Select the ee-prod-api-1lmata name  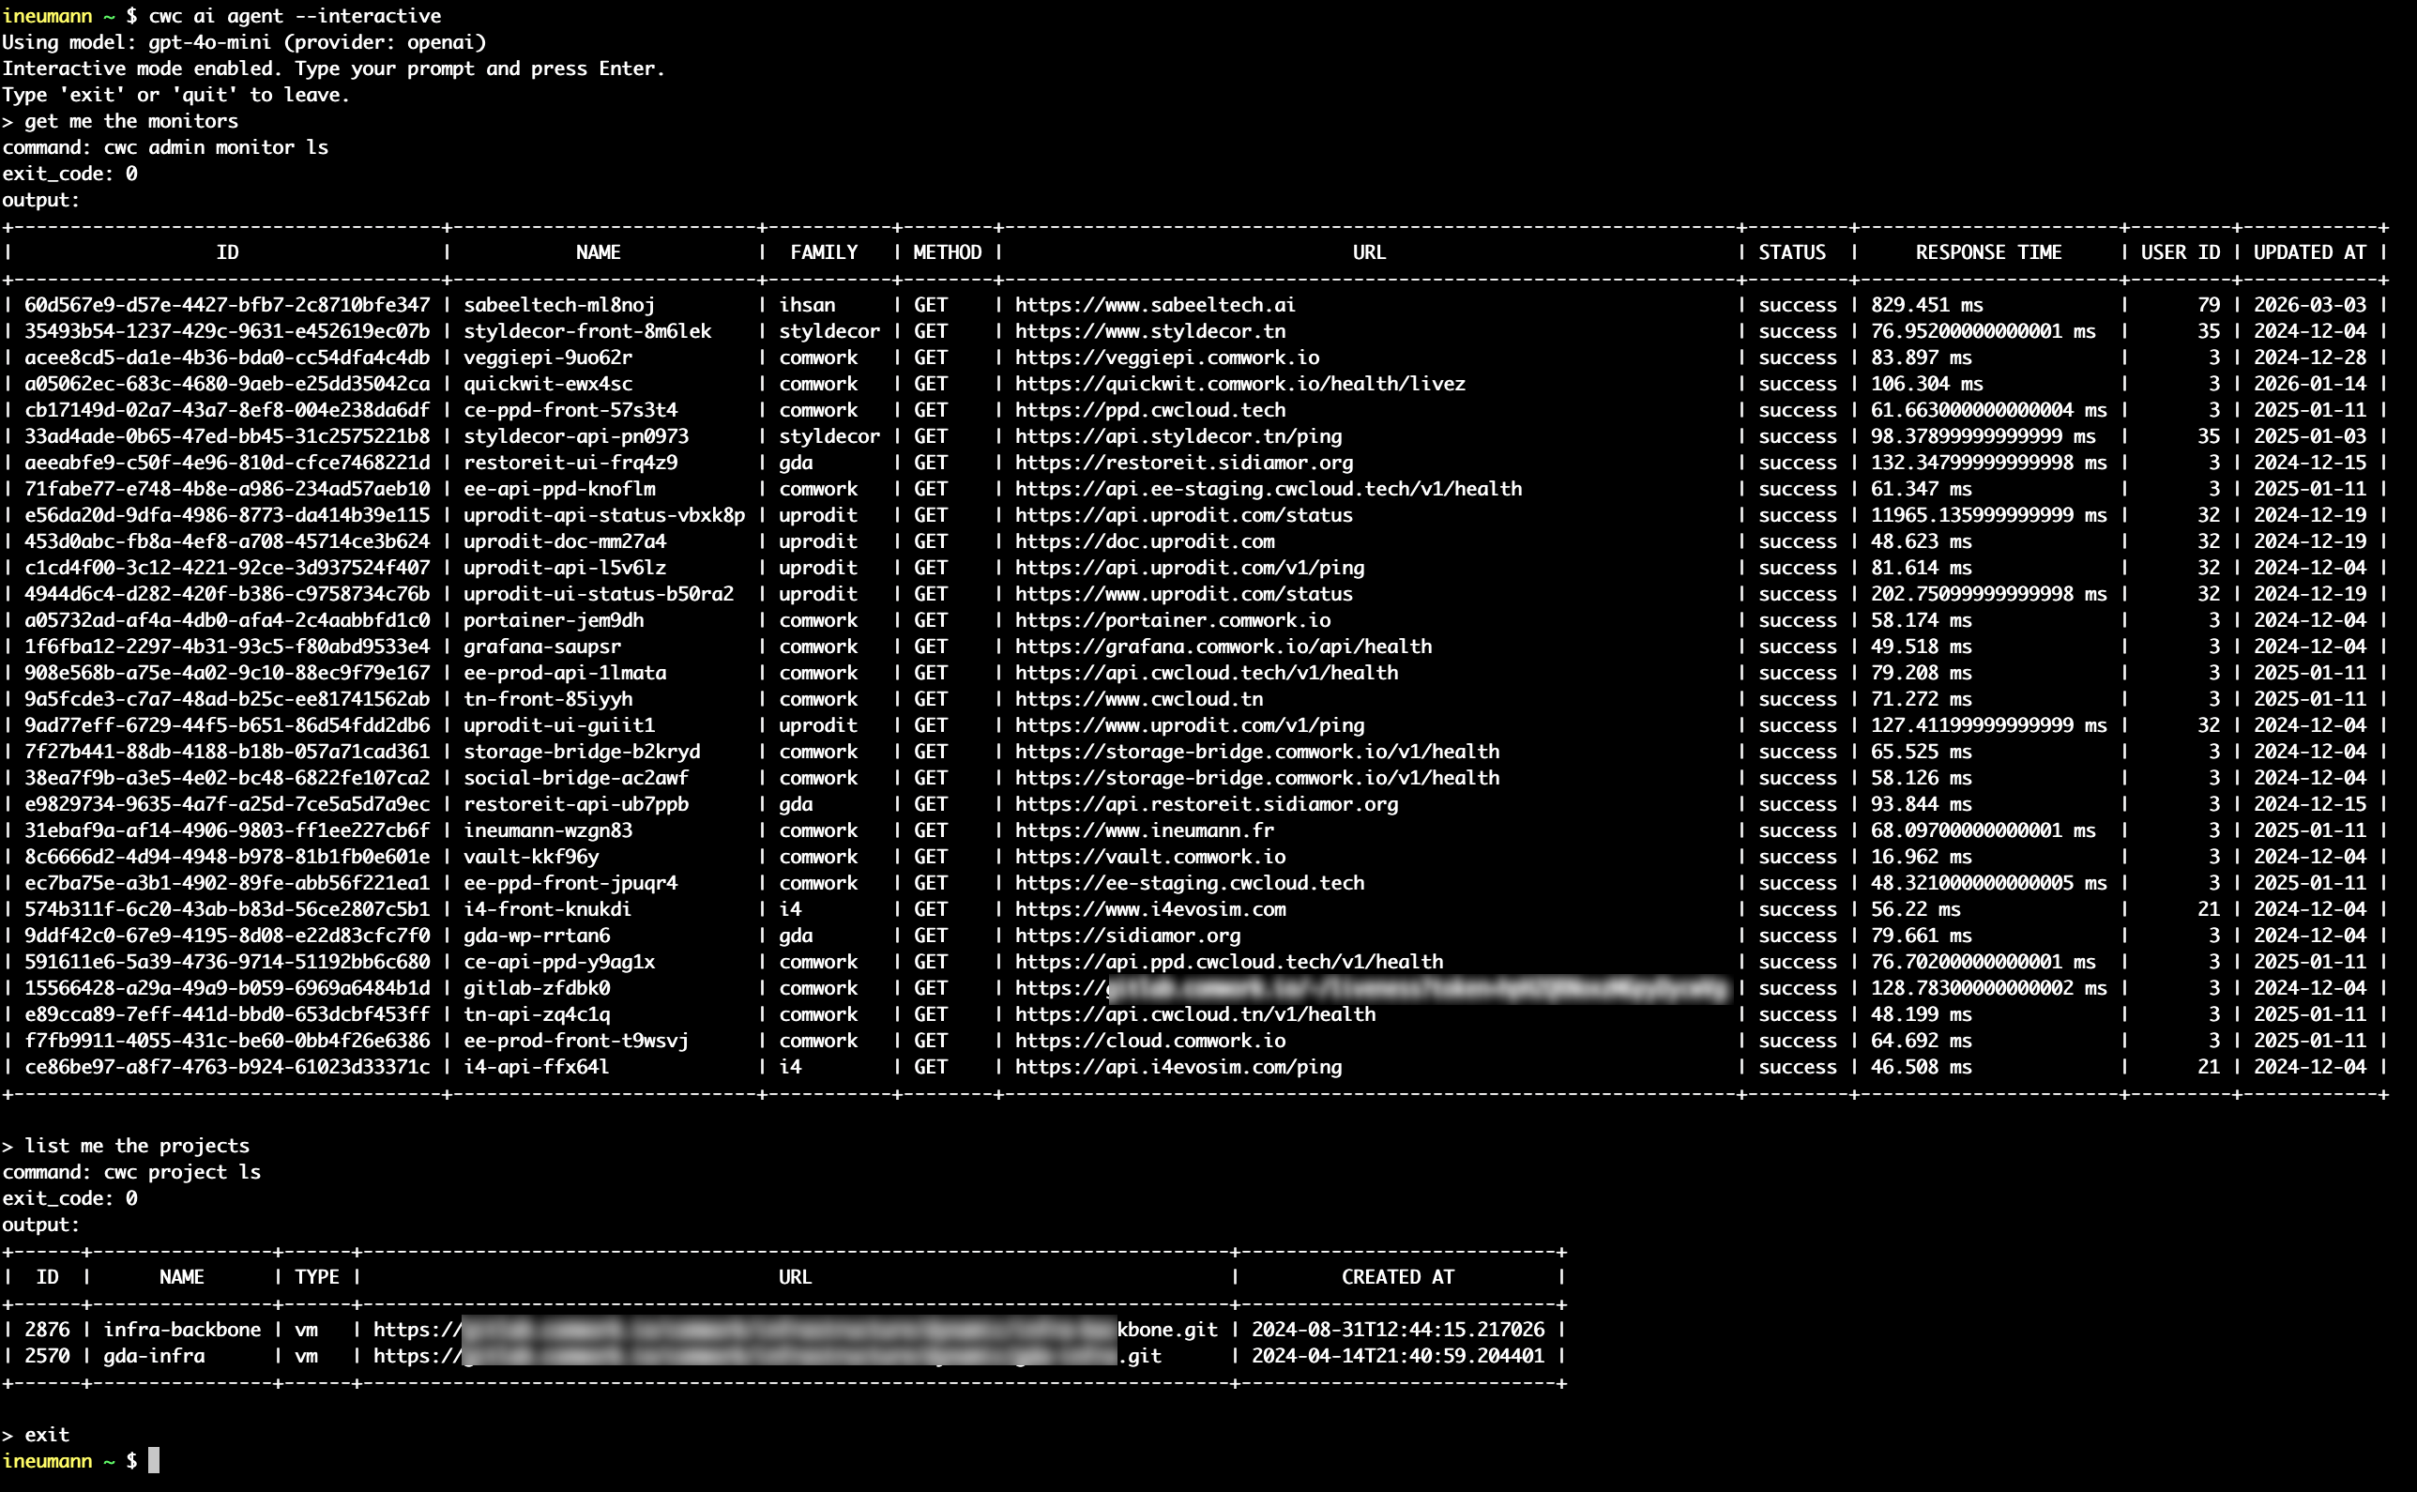(x=564, y=673)
